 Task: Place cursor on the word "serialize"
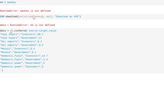coord(25,17)
